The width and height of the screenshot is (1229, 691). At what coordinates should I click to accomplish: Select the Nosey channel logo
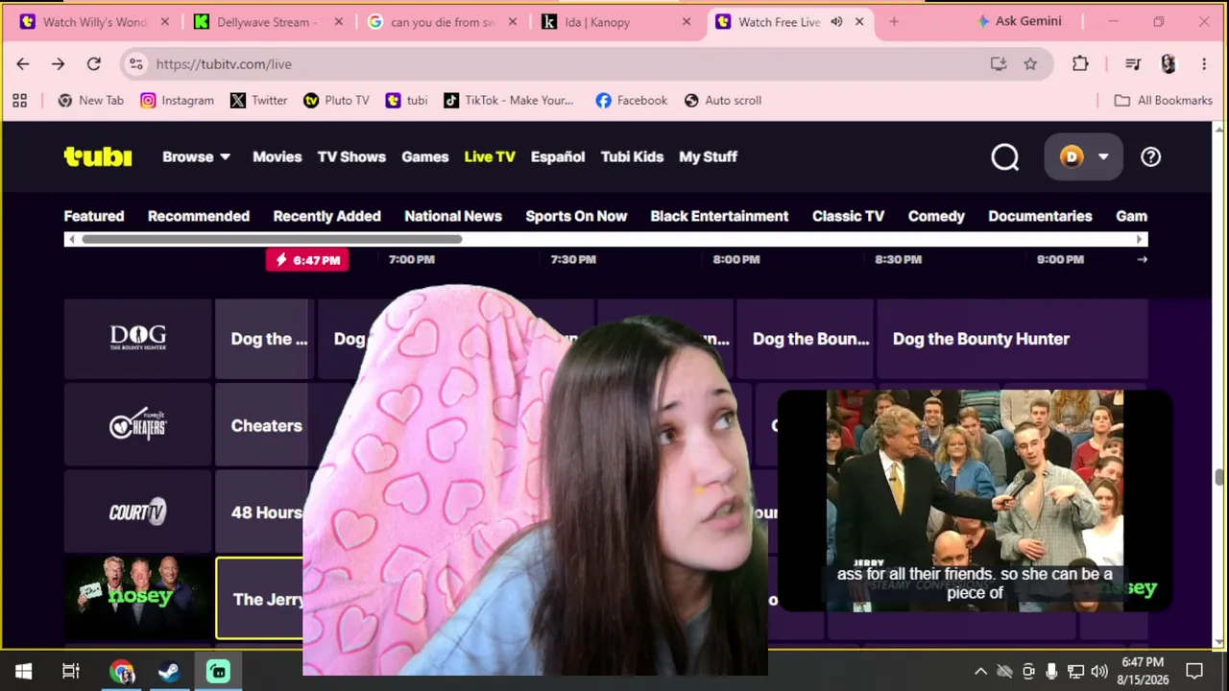coord(138,598)
